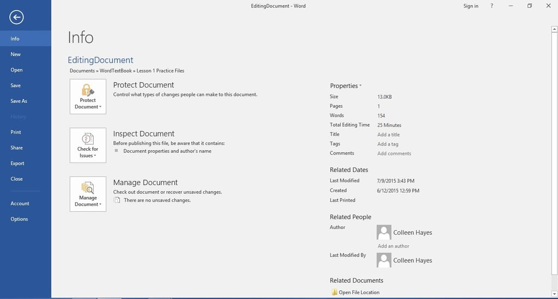Screen dimensions: 558x299
Task: Choose Open in the backstage menu
Action: point(26,70)
